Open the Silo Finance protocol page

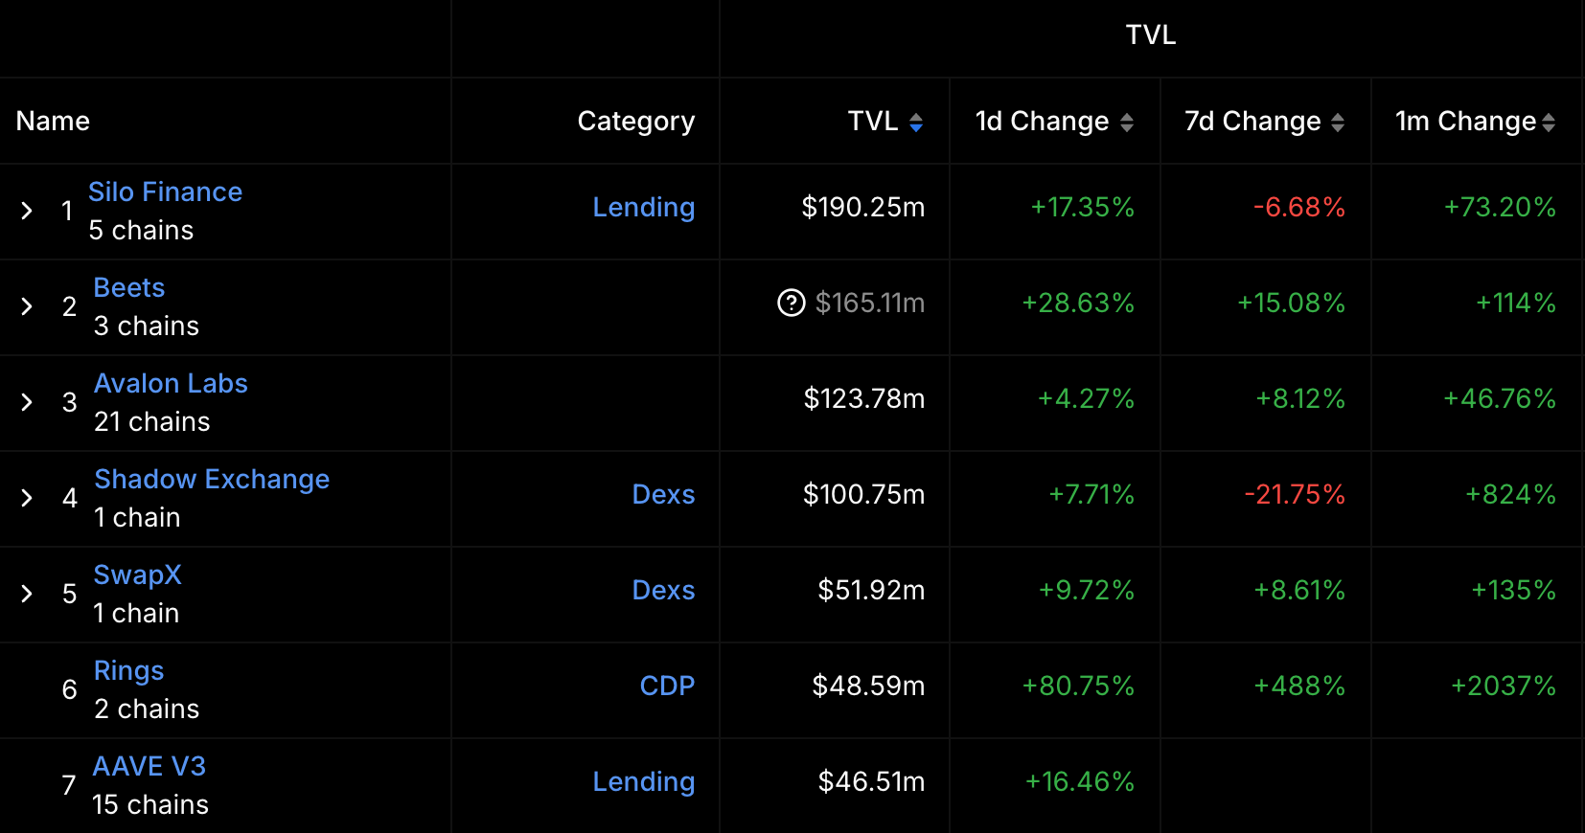(x=166, y=191)
